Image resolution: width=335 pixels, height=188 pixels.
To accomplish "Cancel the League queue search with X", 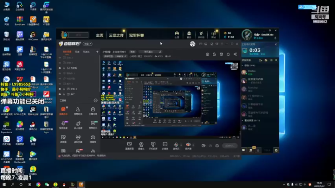I will pos(276,44).
